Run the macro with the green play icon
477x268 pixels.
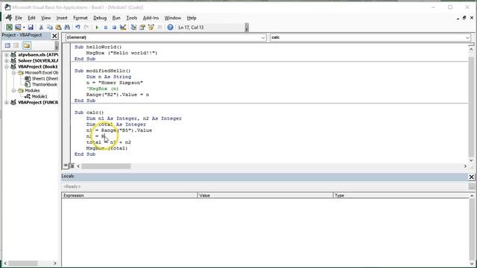click(97, 28)
